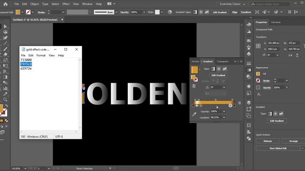This screenshot has width=305, height=171.
Task: Select the Eraser tool
Action: coord(5,55)
